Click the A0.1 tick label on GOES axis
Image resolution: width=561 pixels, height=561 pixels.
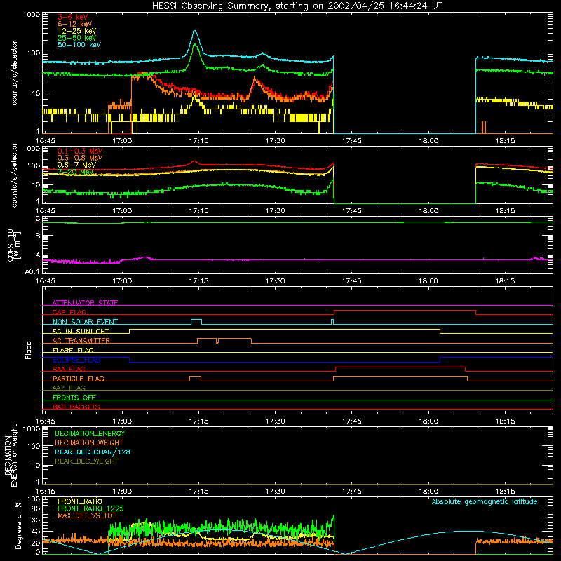pyautogui.click(x=32, y=271)
